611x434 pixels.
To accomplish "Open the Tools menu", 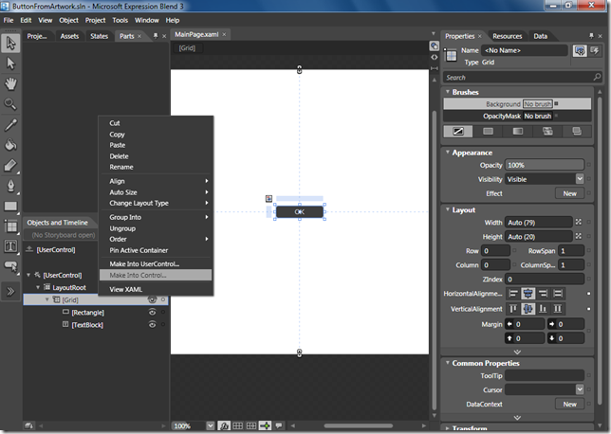I will click(120, 20).
